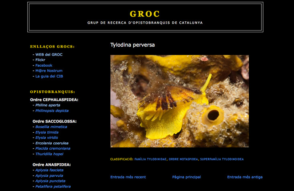Select the Aplysia punctata link
Image resolution: width=294 pixels, height=191 pixels.
pyautogui.click(x=50, y=181)
